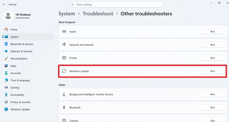The width and height of the screenshot is (229, 122).
Task: Click the Accounts person icon
Action: click(x=6, y=73)
